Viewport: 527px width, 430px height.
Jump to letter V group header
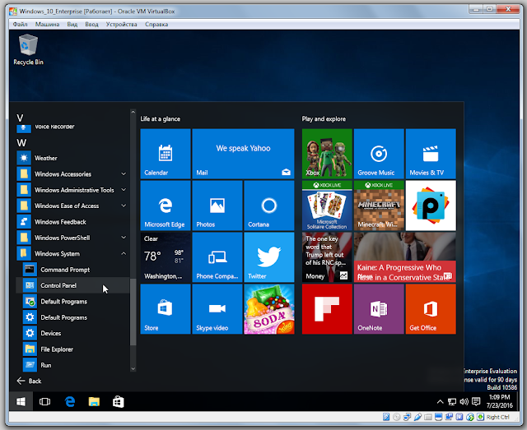(x=20, y=118)
